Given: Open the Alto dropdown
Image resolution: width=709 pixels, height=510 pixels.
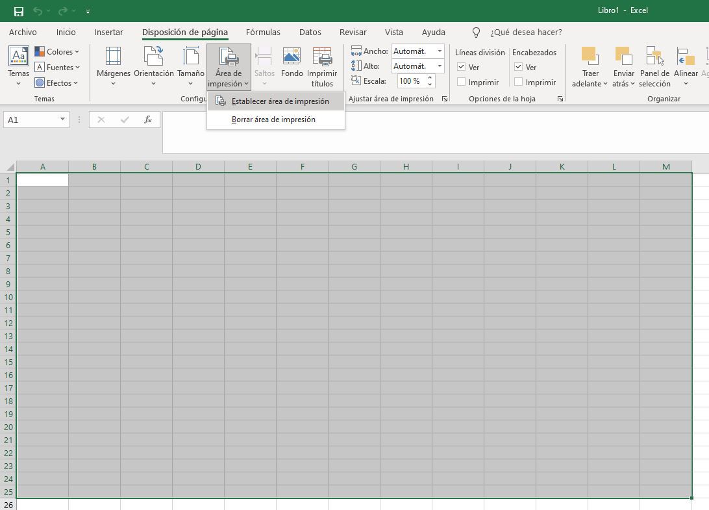Looking at the screenshot, I should (x=439, y=66).
